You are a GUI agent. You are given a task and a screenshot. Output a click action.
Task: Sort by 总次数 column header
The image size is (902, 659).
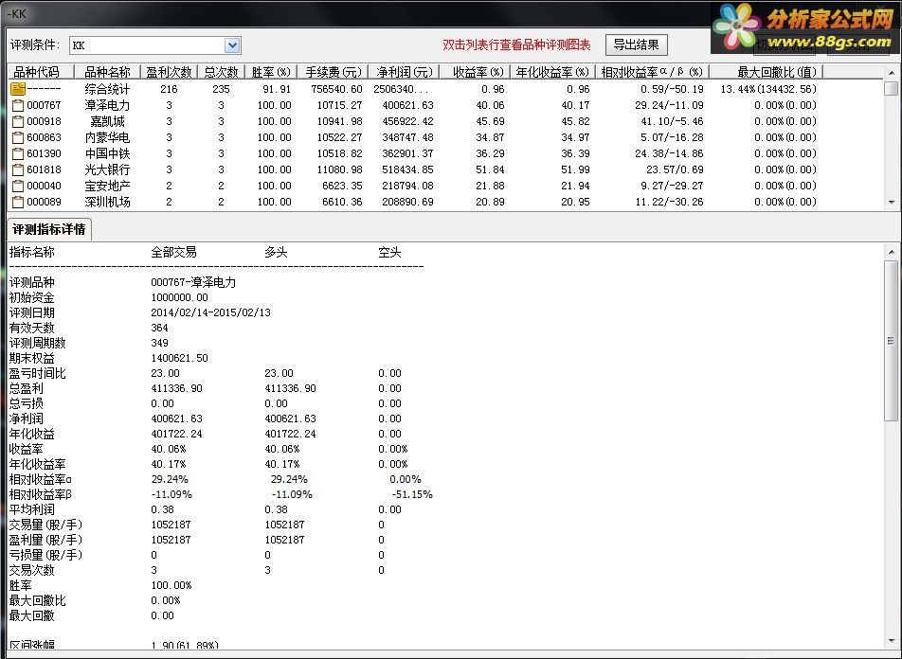[x=222, y=72]
